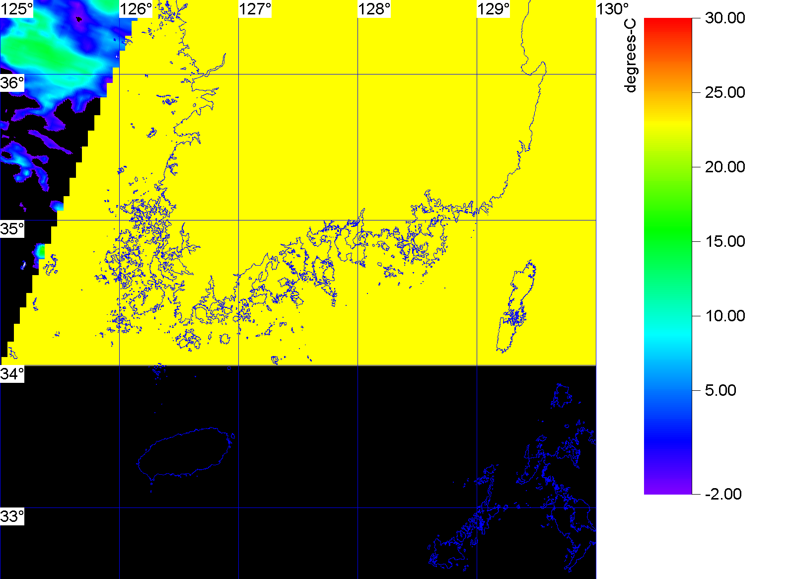Click the 20.00 colorbar tick value

tap(725, 167)
